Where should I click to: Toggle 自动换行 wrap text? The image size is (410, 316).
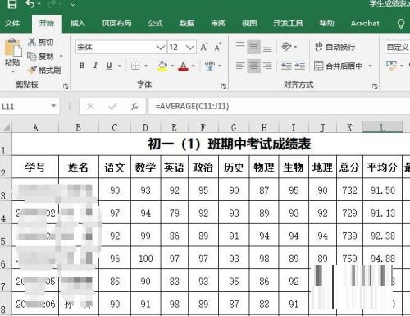click(335, 47)
